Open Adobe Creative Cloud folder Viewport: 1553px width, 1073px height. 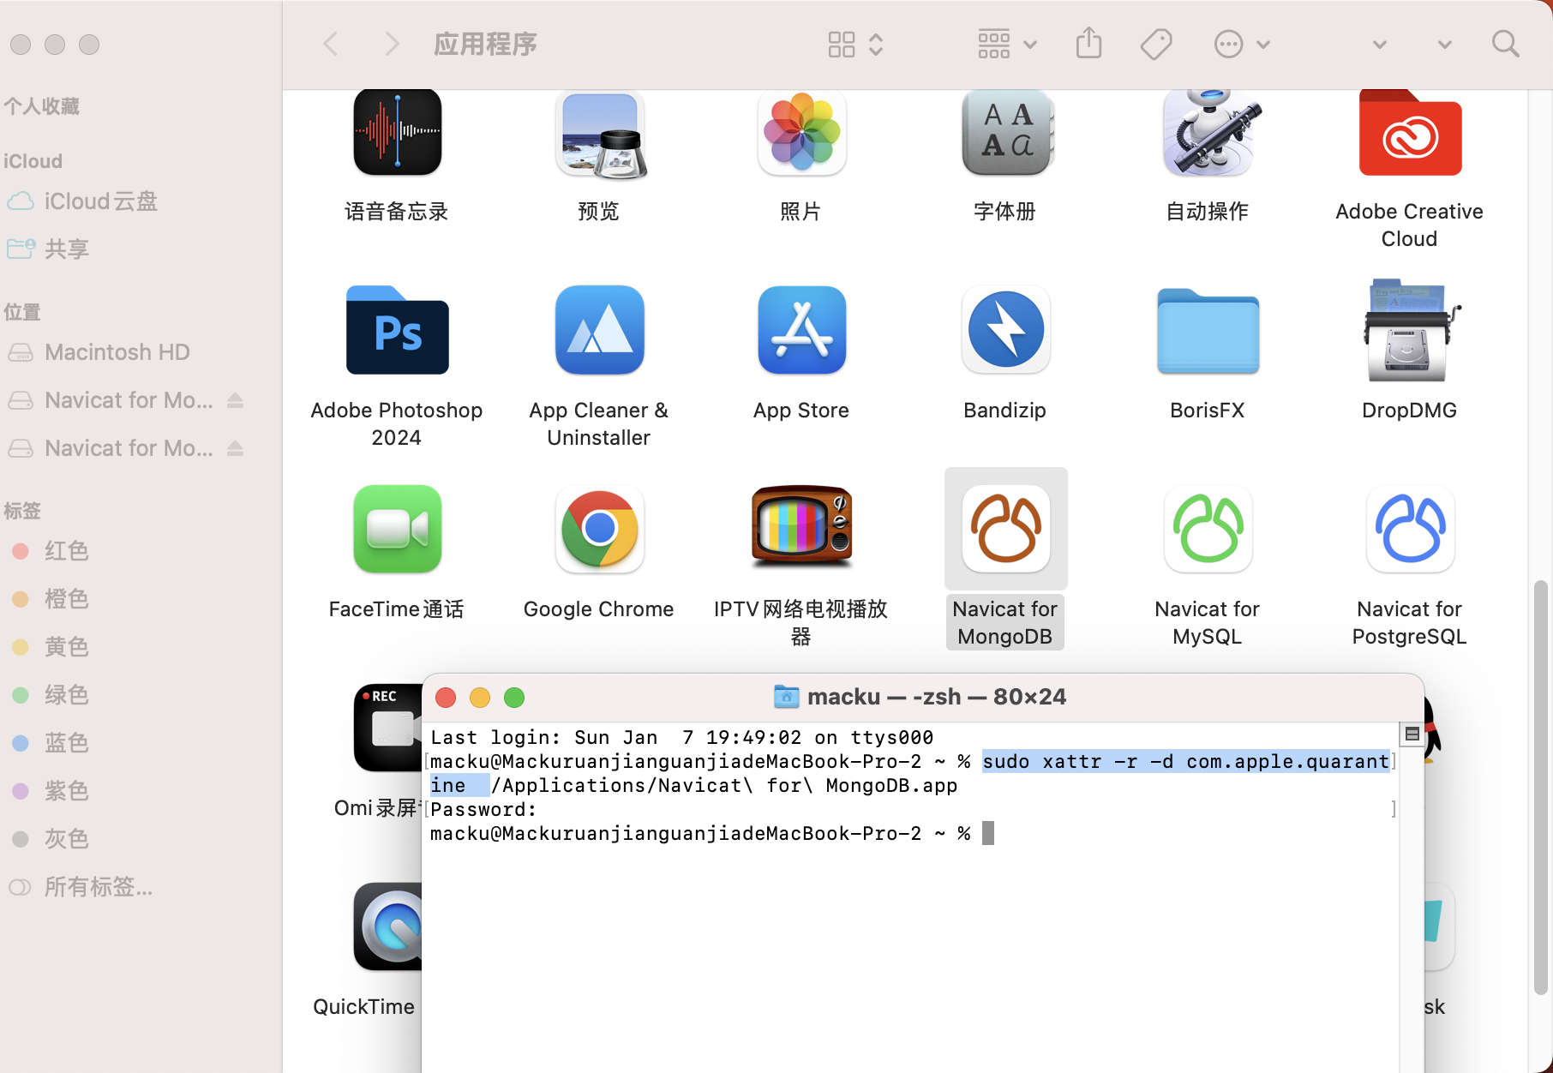click(1410, 135)
